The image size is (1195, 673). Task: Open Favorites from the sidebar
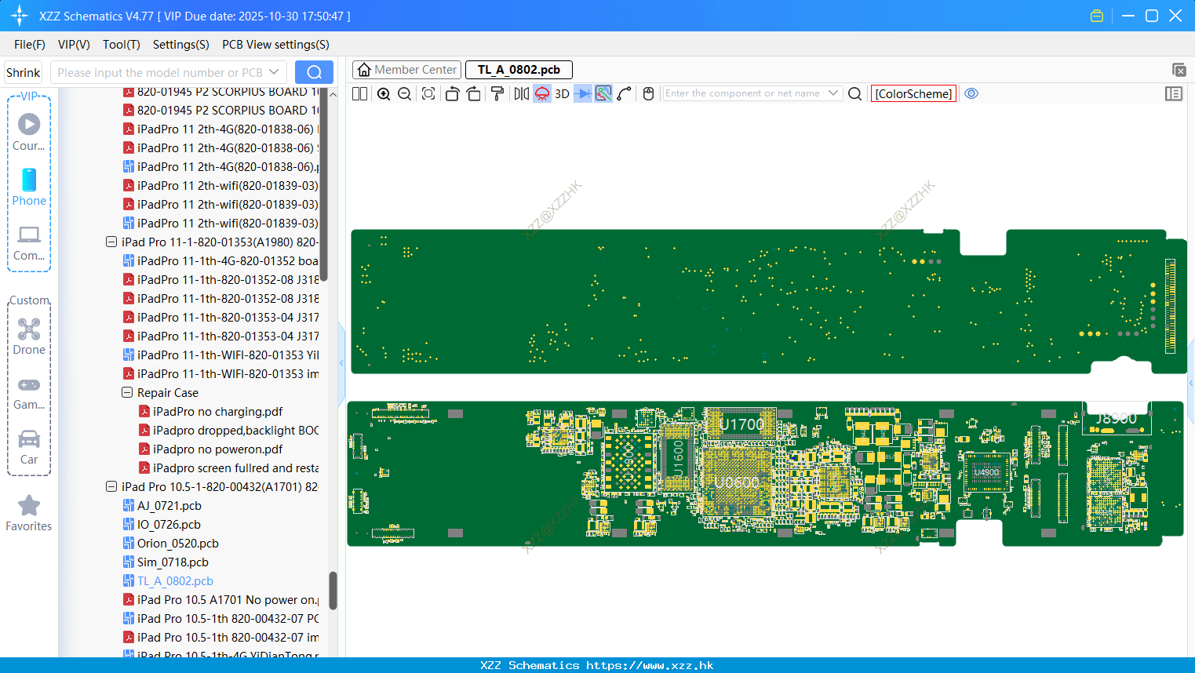(29, 513)
